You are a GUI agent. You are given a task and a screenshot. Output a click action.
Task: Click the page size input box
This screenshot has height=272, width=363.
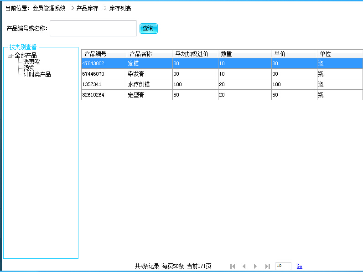pos(283,266)
